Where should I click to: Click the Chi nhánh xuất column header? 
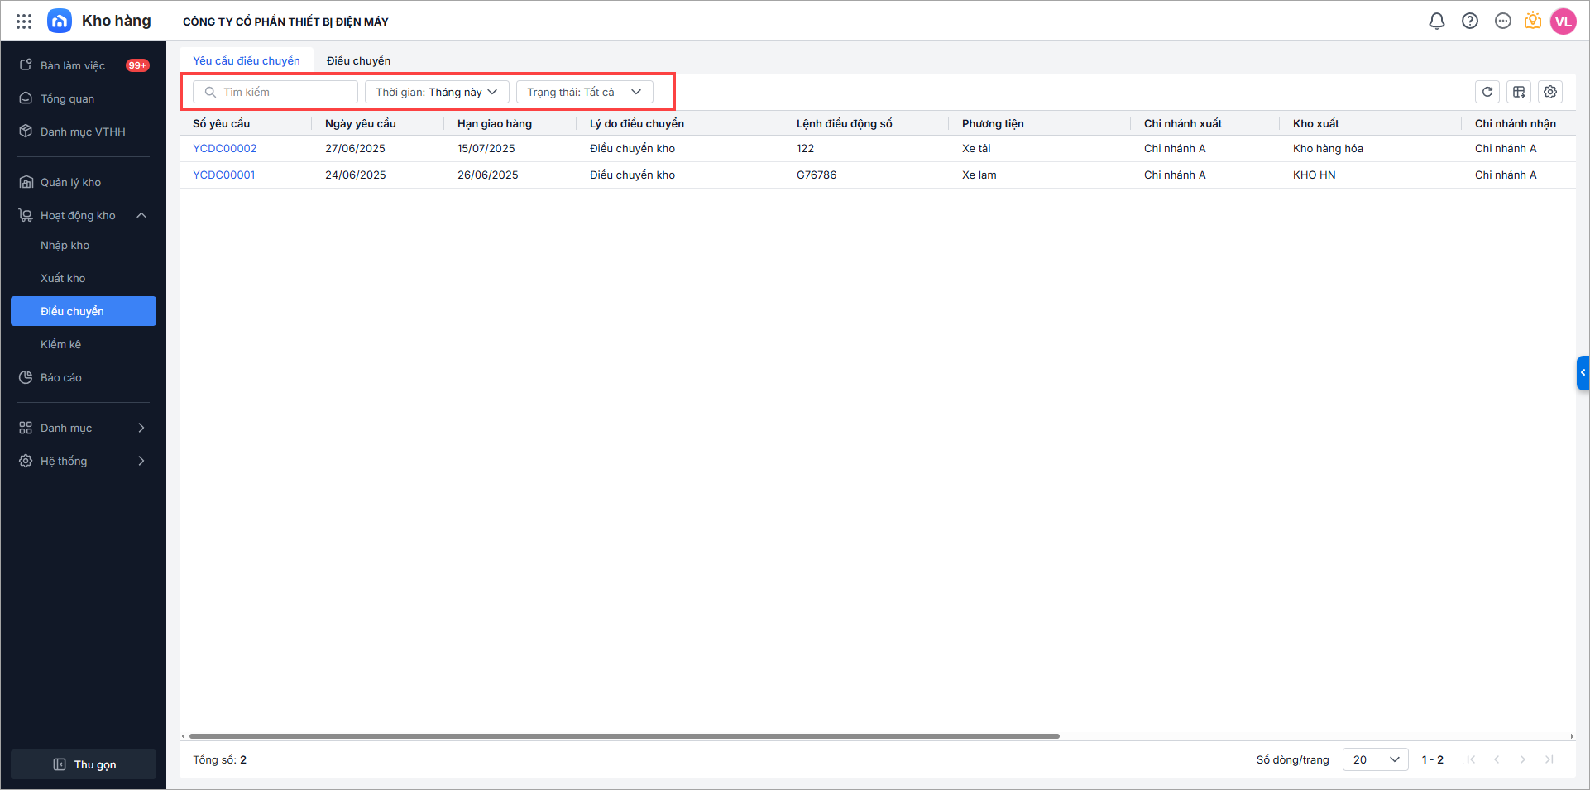click(x=1183, y=123)
